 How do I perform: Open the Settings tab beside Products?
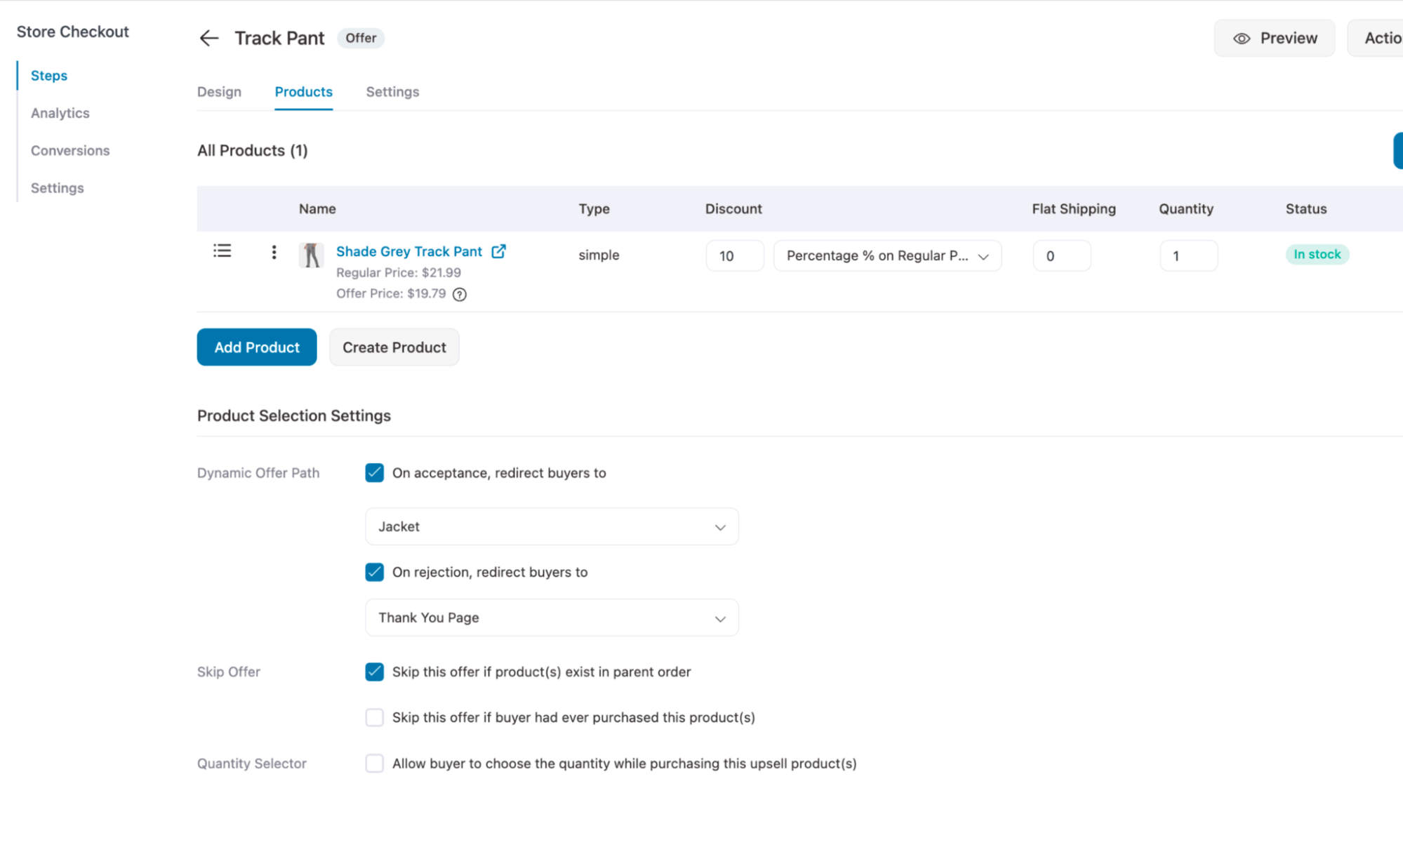[x=392, y=92]
